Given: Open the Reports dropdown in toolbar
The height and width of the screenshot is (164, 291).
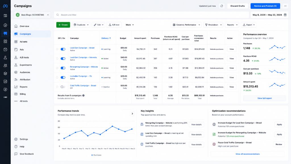Looking at the screenshot, I should [232, 25].
